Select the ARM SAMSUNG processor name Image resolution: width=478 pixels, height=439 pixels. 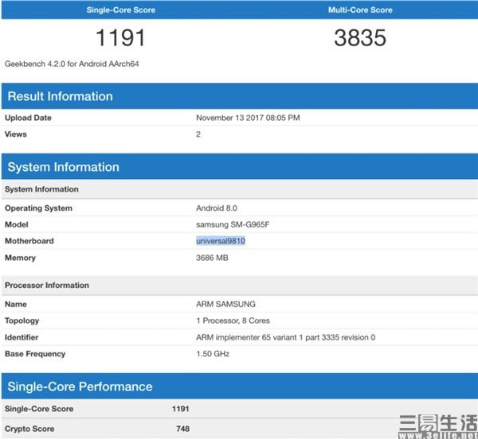click(225, 305)
